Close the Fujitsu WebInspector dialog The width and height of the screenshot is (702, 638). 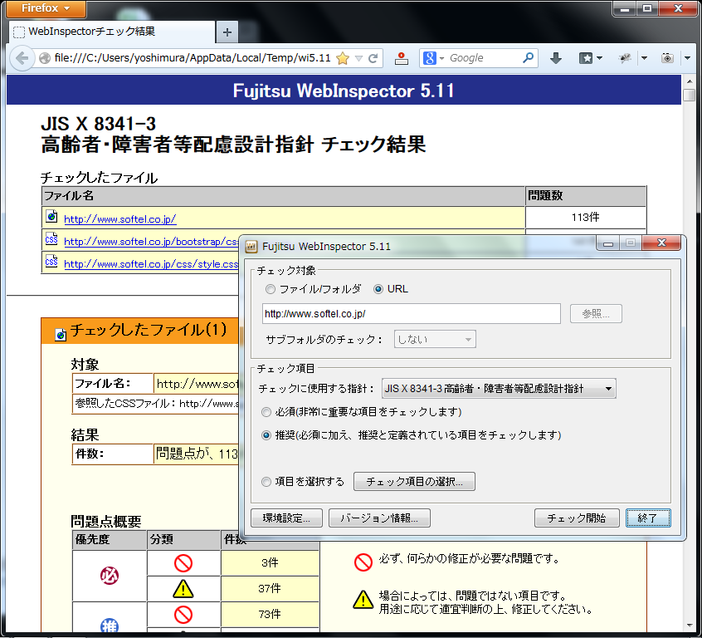click(x=661, y=243)
